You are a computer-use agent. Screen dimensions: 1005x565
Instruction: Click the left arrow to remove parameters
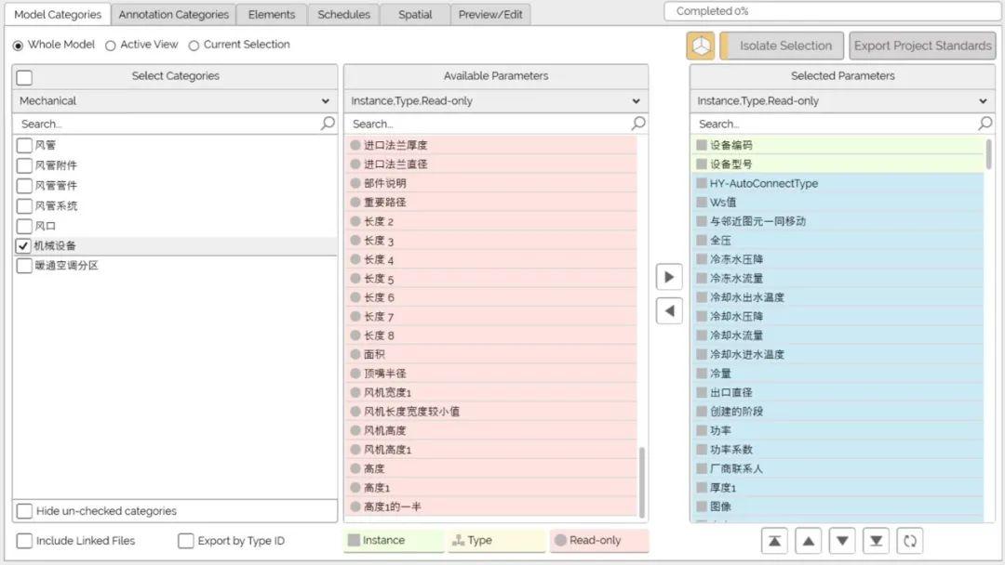[x=668, y=310]
